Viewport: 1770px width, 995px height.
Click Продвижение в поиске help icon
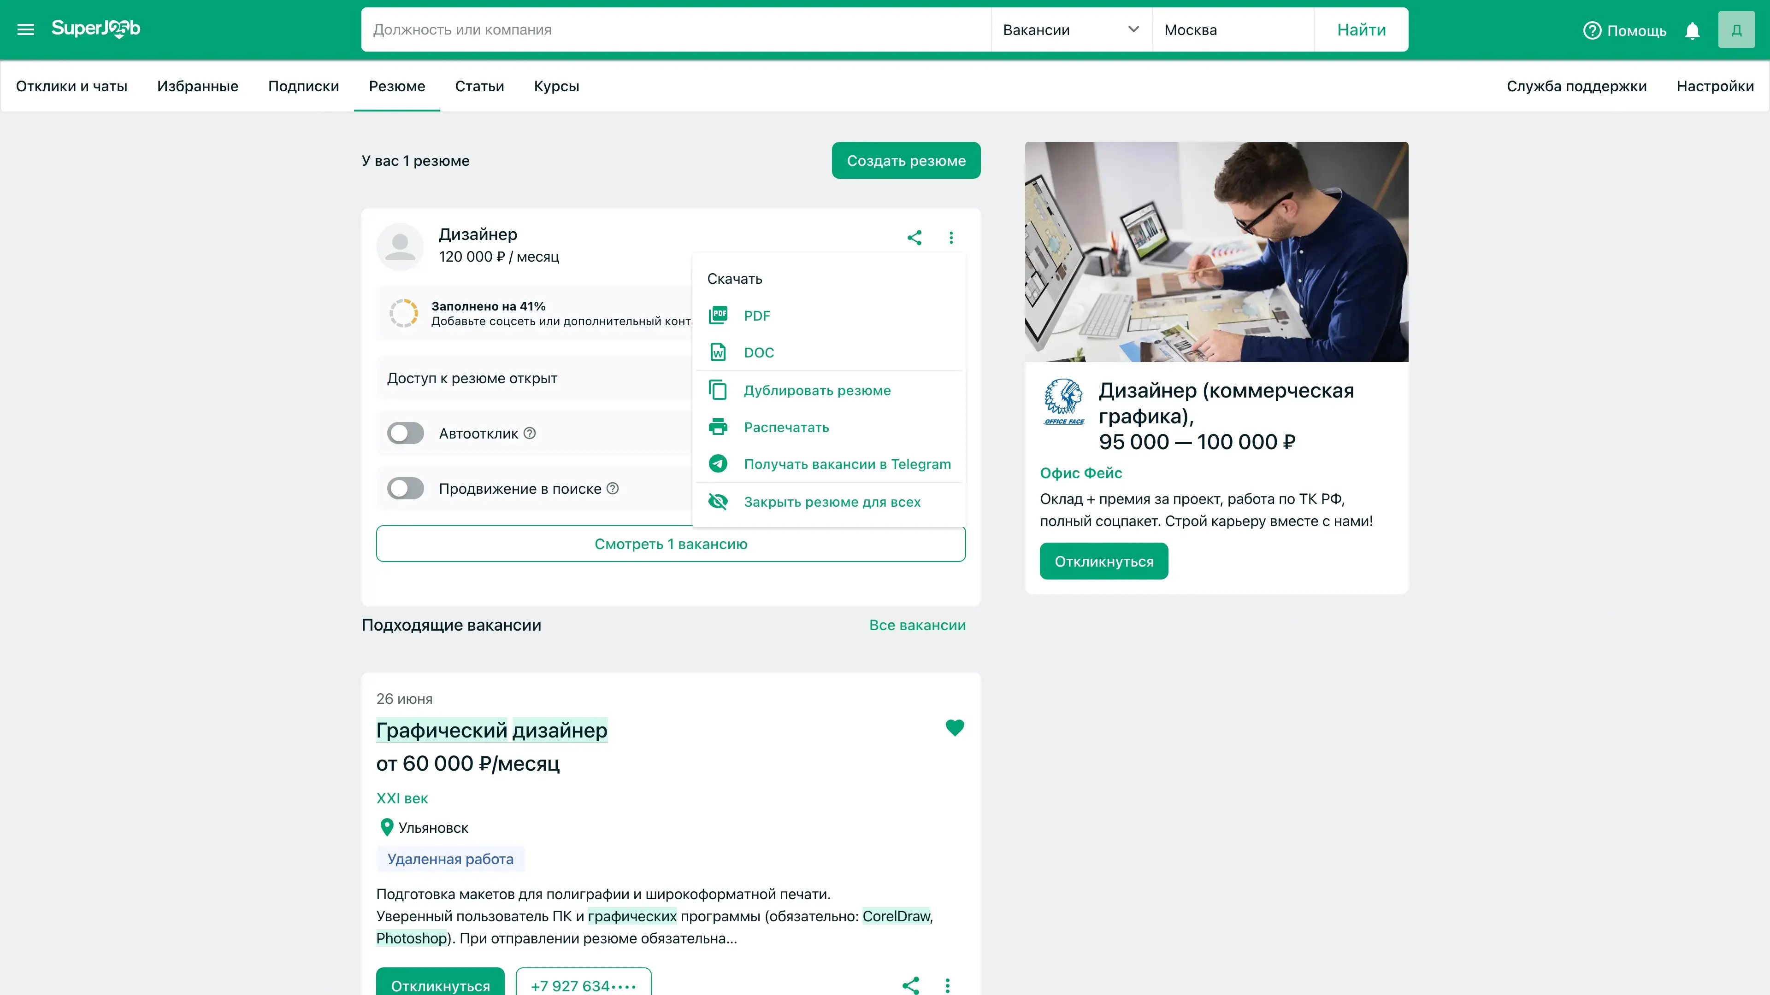coord(613,488)
